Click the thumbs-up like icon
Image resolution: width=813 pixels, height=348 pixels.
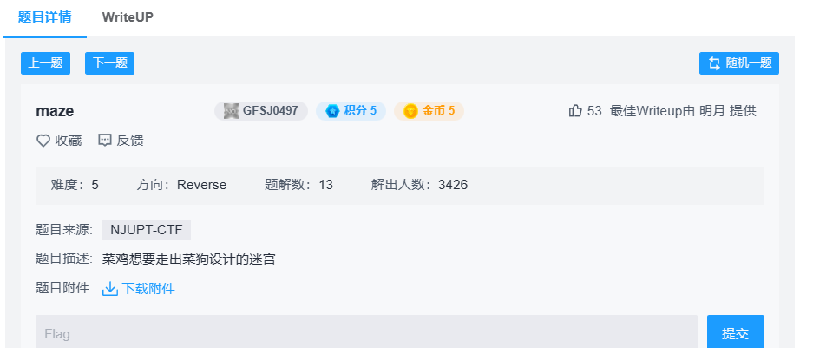coord(575,111)
